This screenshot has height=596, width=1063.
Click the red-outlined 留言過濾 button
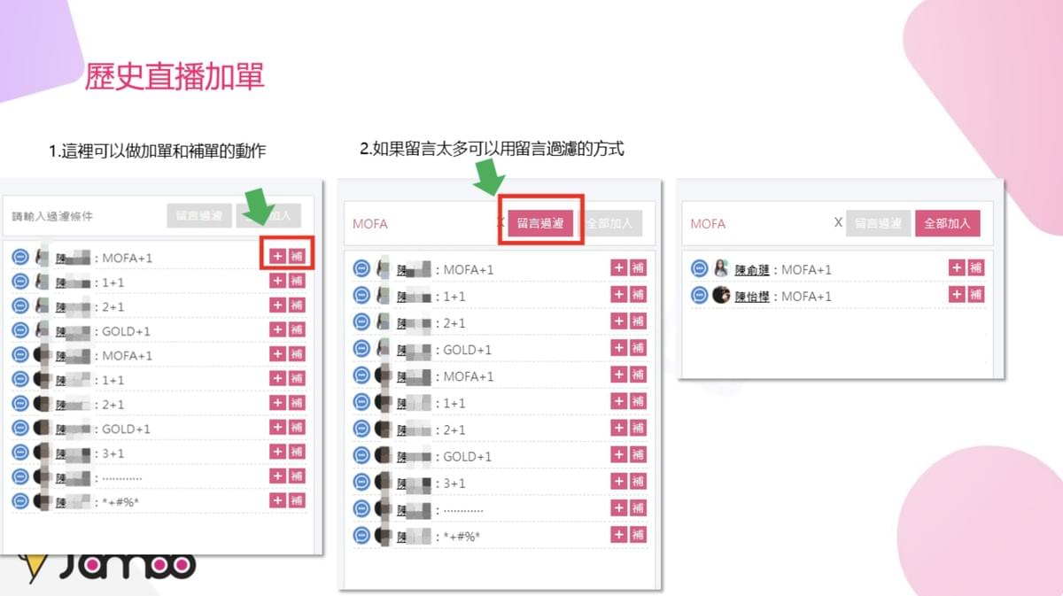point(540,223)
